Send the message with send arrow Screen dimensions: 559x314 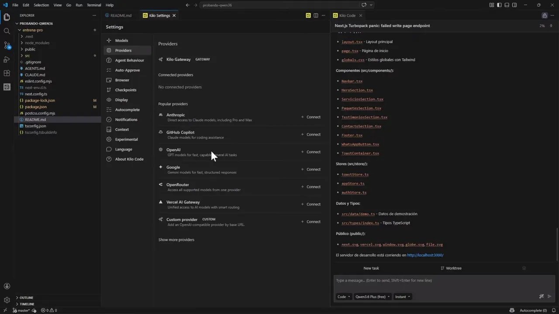coord(549,297)
